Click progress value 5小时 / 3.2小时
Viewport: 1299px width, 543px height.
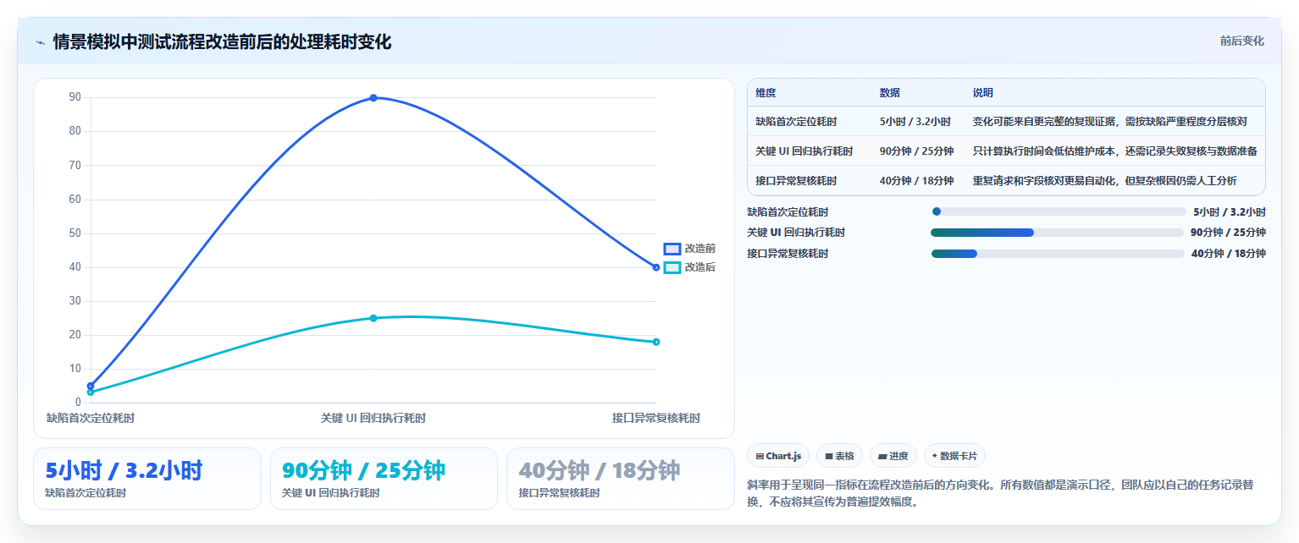[x=1230, y=212]
